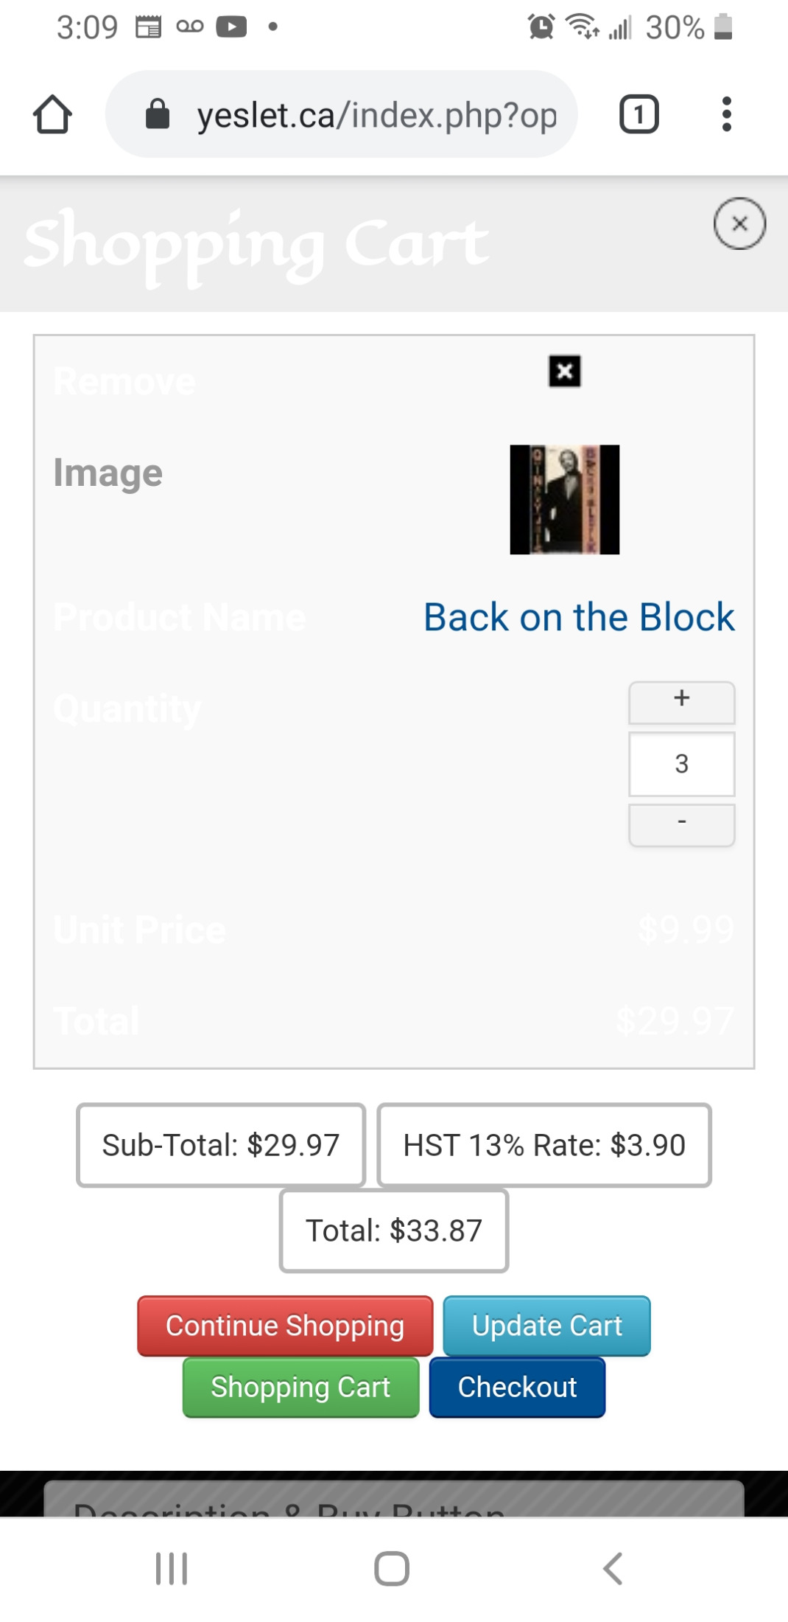The width and height of the screenshot is (788, 1622).
Task: Tap the Android home navigation button
Action: (x=392, y=1568)
